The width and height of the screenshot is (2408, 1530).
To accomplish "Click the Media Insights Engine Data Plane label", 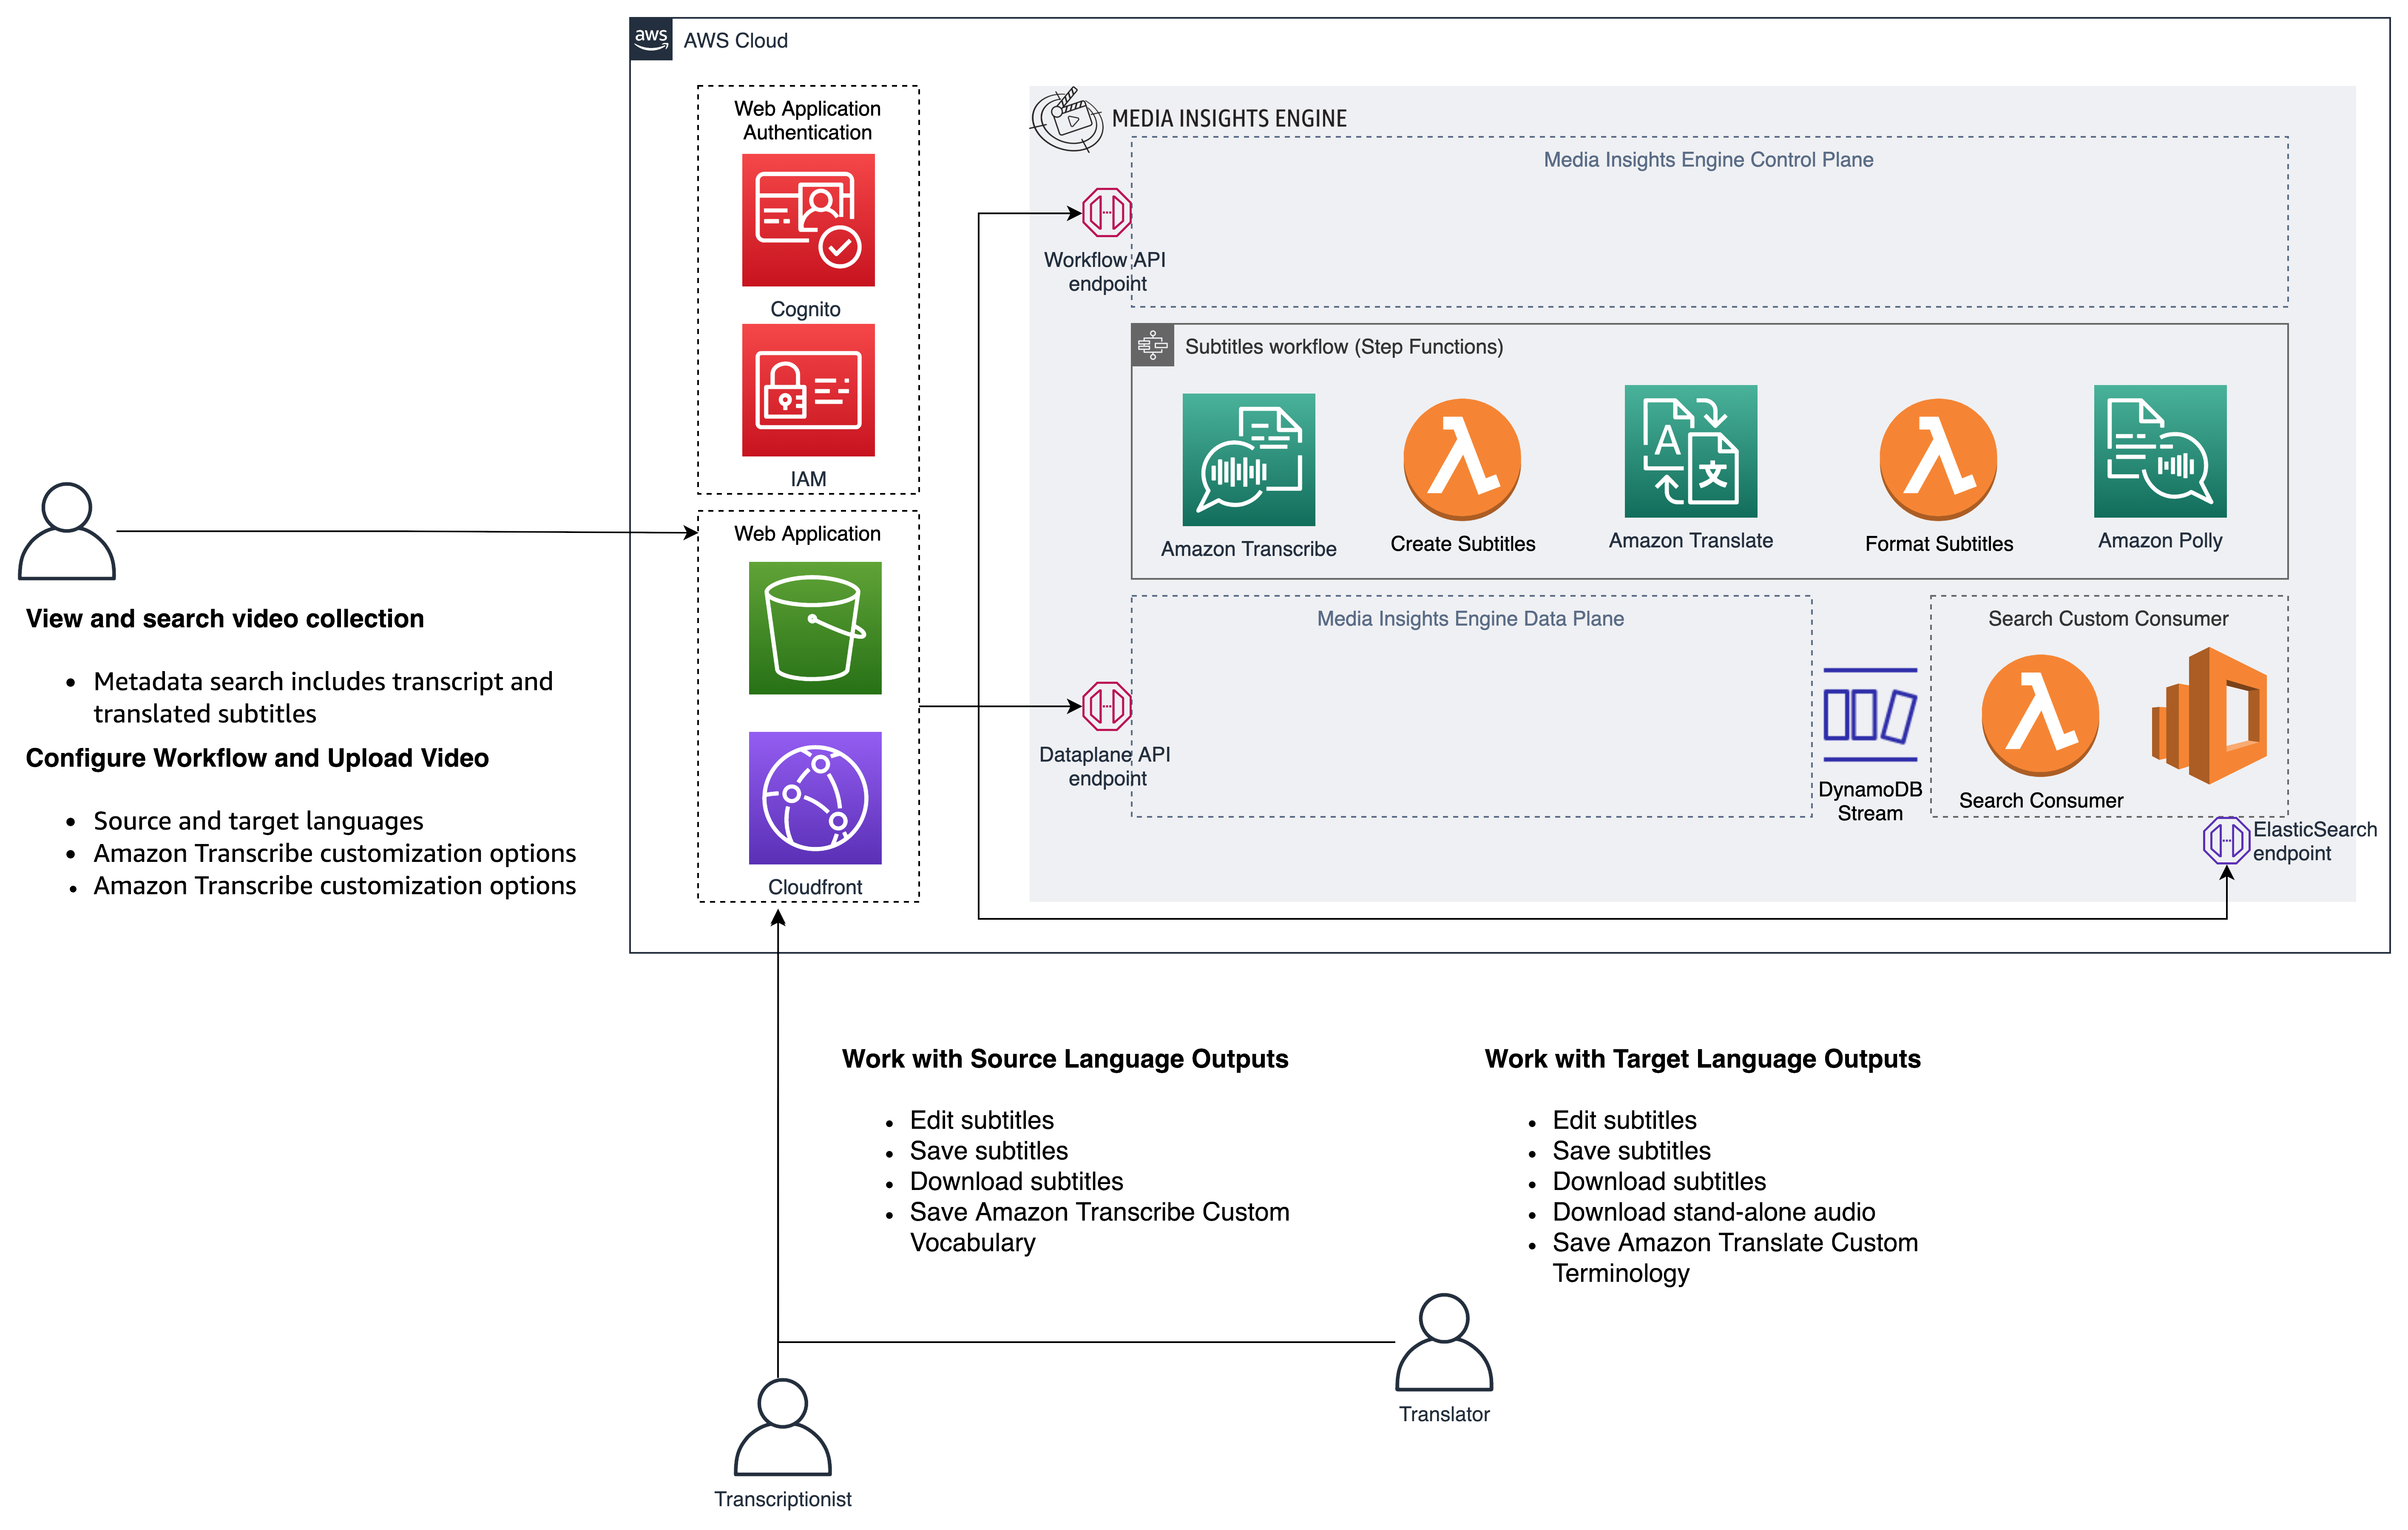I will point(1470,619).
